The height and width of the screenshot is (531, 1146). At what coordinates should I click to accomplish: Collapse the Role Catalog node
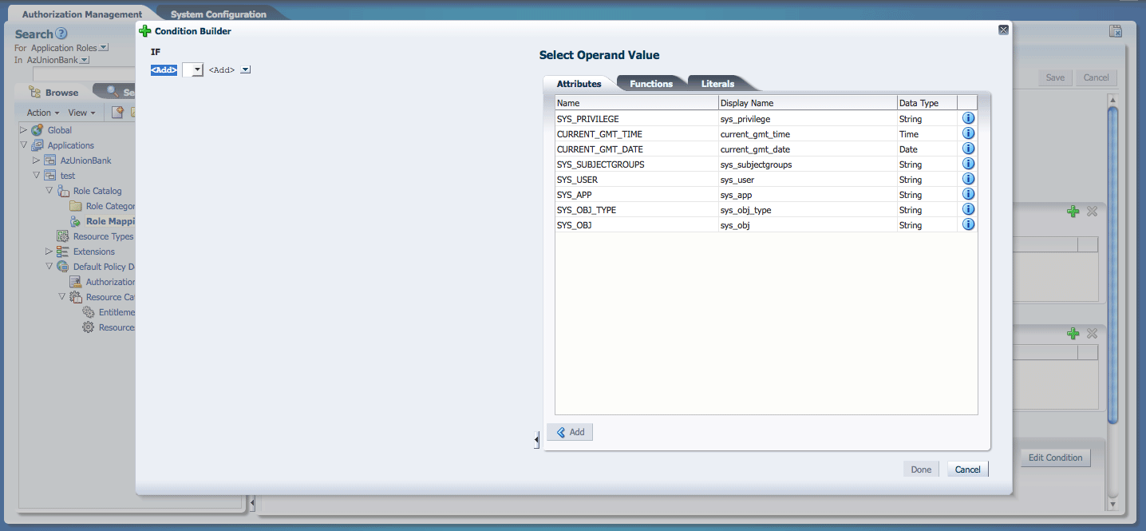[49, 191]
